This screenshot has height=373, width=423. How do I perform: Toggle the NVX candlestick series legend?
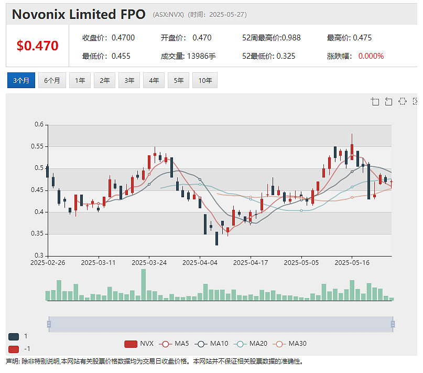pos(139,344)
